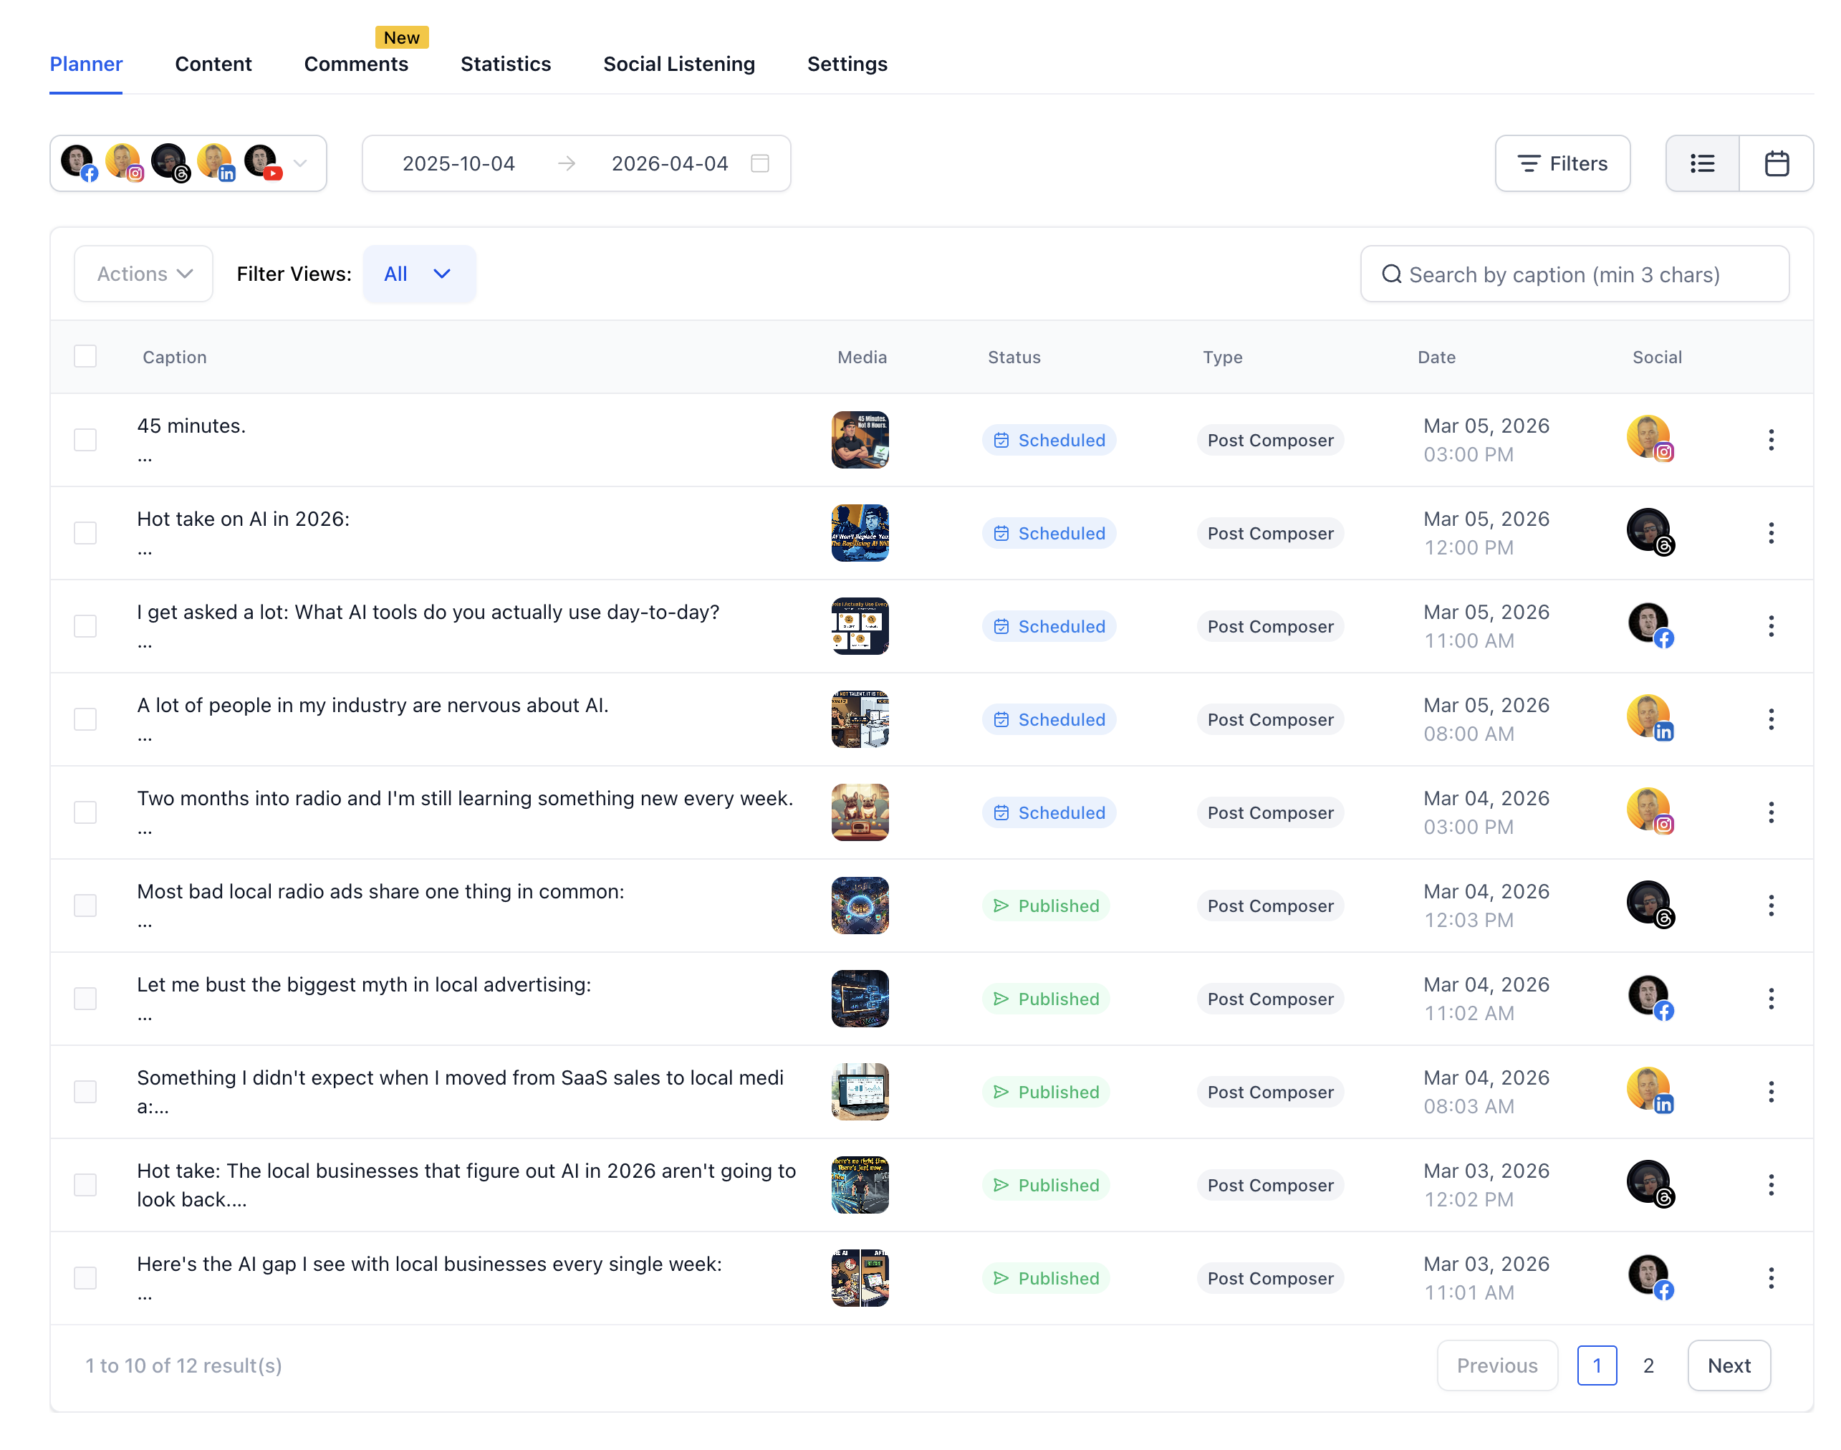
Task: Expand the Filter Views All dropdown
Action: click(418, 274)
